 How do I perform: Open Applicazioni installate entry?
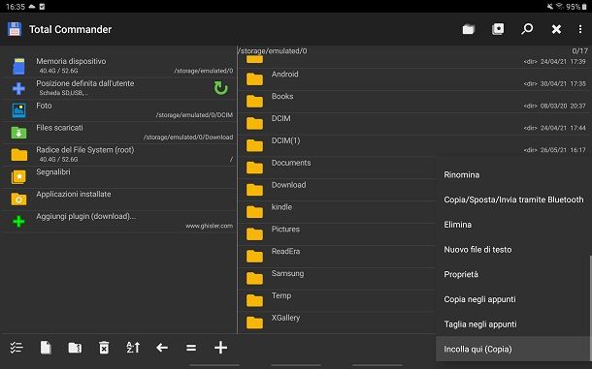click(x=118, y=199)
